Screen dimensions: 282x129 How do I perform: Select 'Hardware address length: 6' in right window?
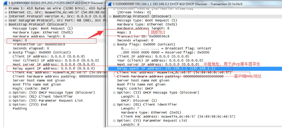143,28
